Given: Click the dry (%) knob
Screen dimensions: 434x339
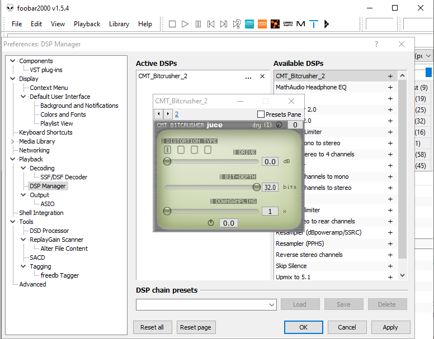Looking at the screenshot, I should (279, 125).
